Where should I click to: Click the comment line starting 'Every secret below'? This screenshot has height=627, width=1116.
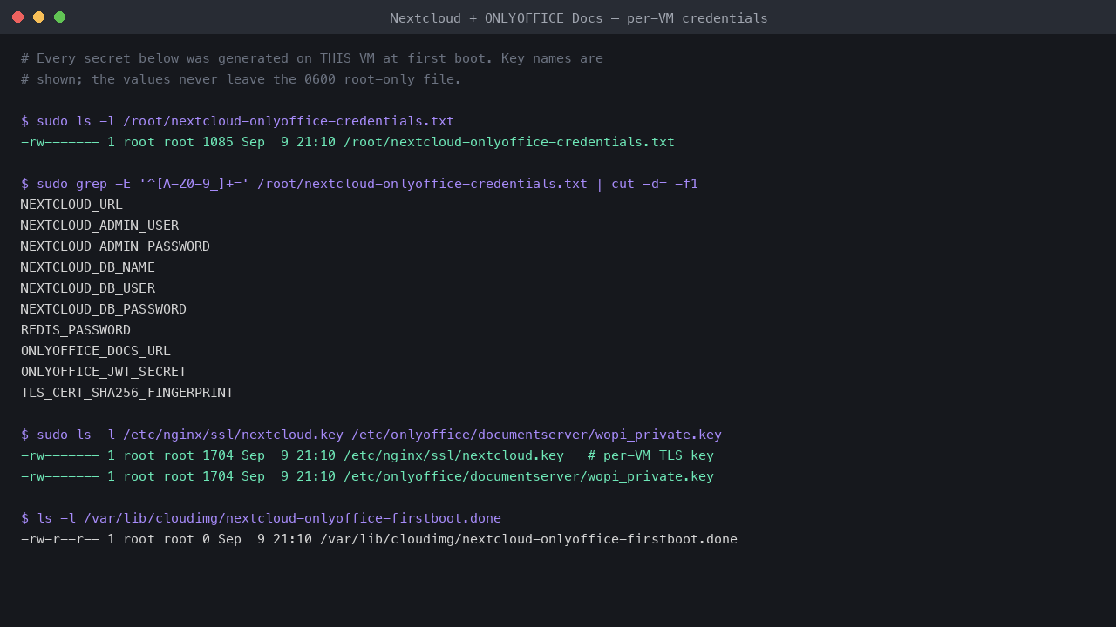point(312,58)
